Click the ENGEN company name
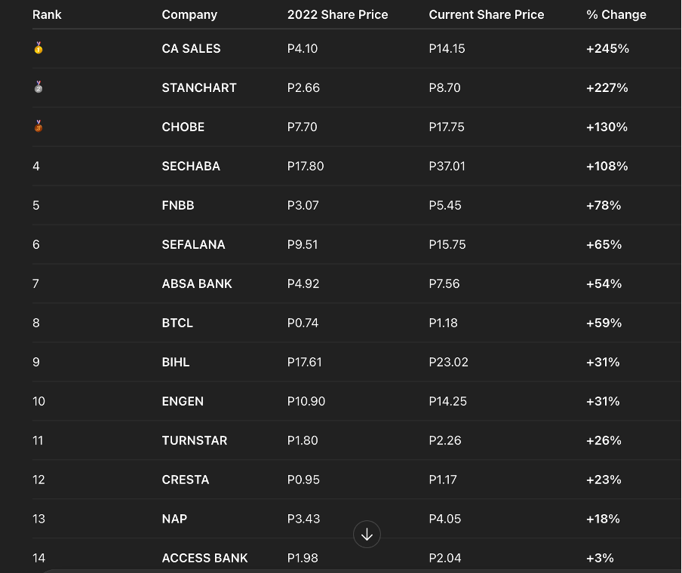This screenshot has width=682, height=573. click(183, 401)
